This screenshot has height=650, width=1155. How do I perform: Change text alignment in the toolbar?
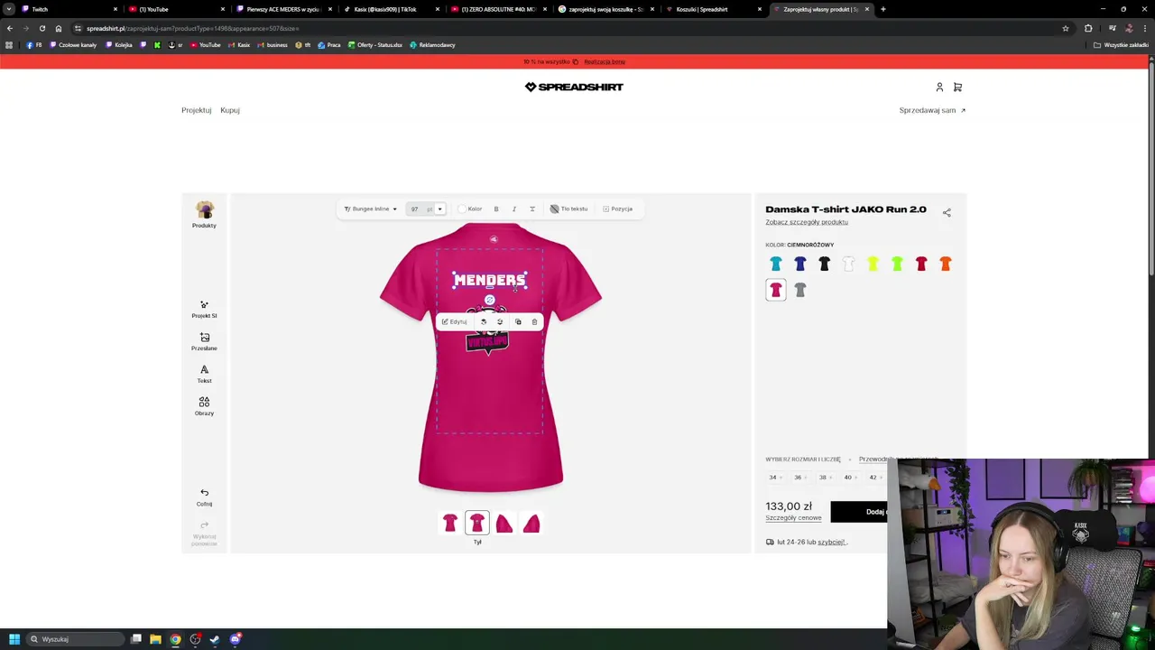point(531,209)
